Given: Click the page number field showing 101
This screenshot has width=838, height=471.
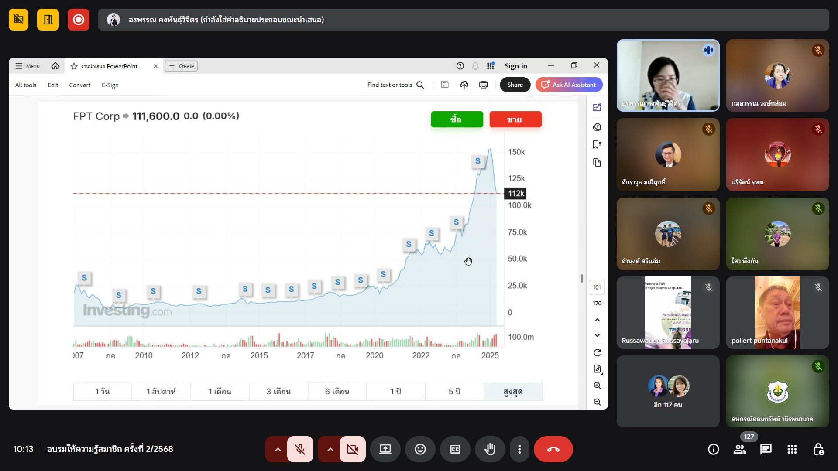Looking at the screenshot, I should [x=597, y=287].
